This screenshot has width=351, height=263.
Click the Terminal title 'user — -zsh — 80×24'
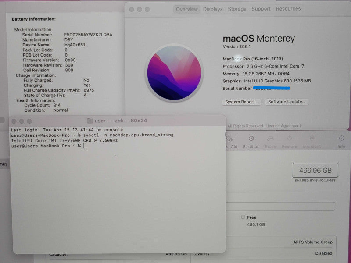[x=121, y=121]
